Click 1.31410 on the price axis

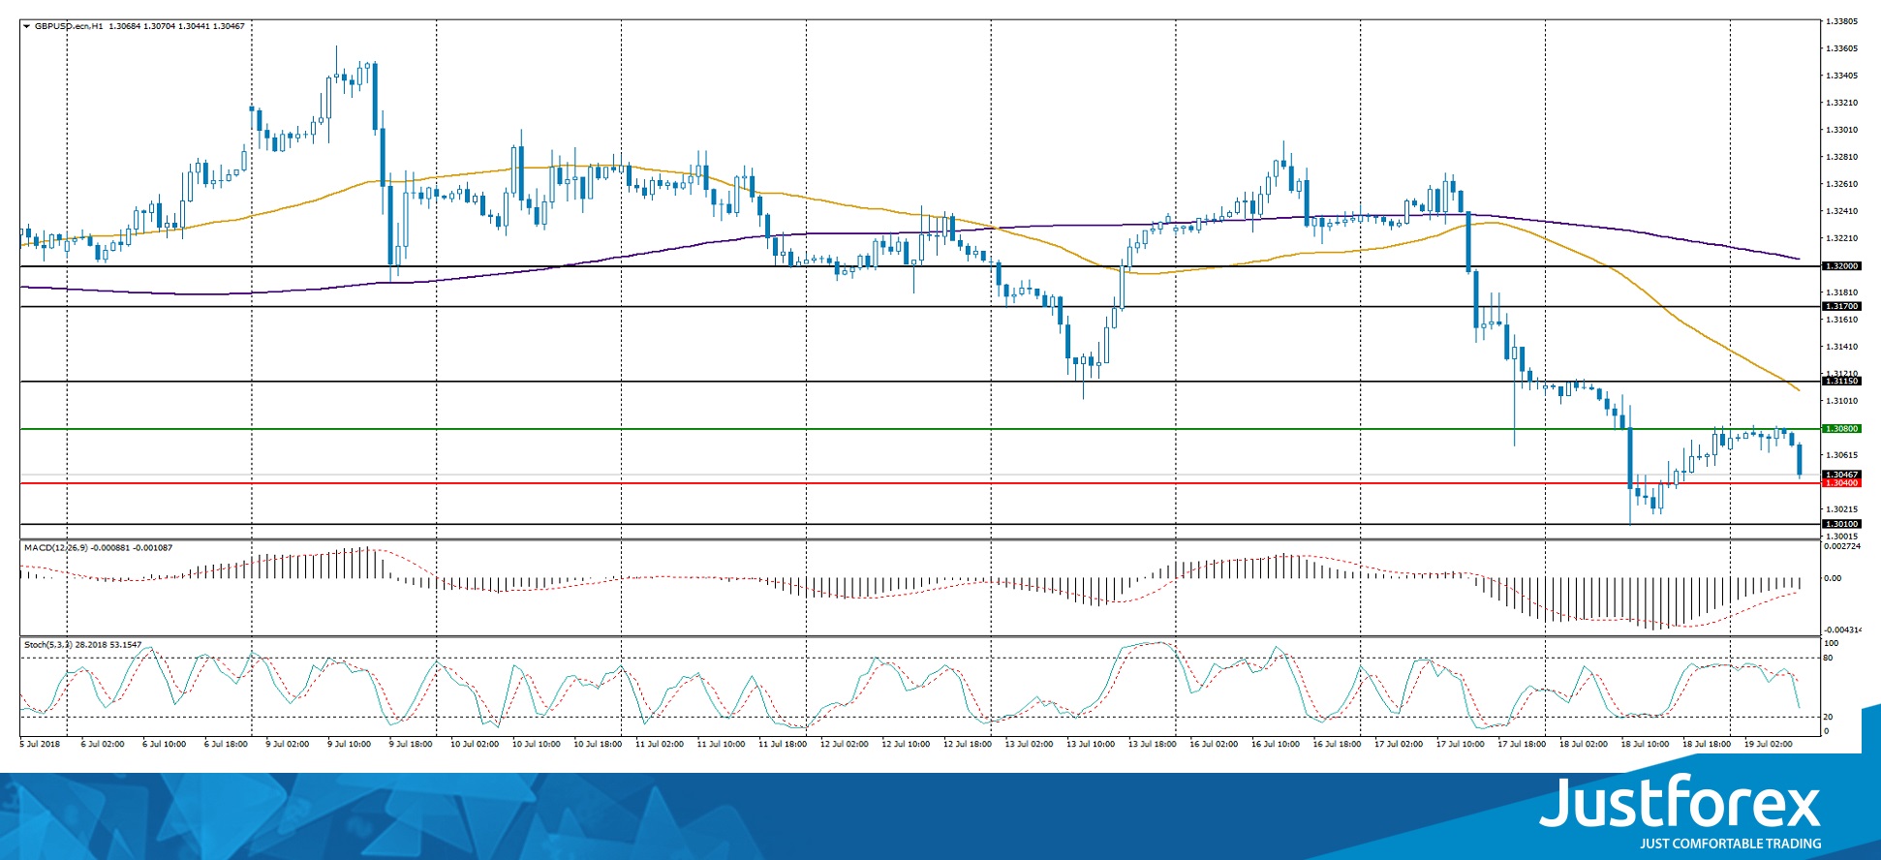tap(1841, 347)
